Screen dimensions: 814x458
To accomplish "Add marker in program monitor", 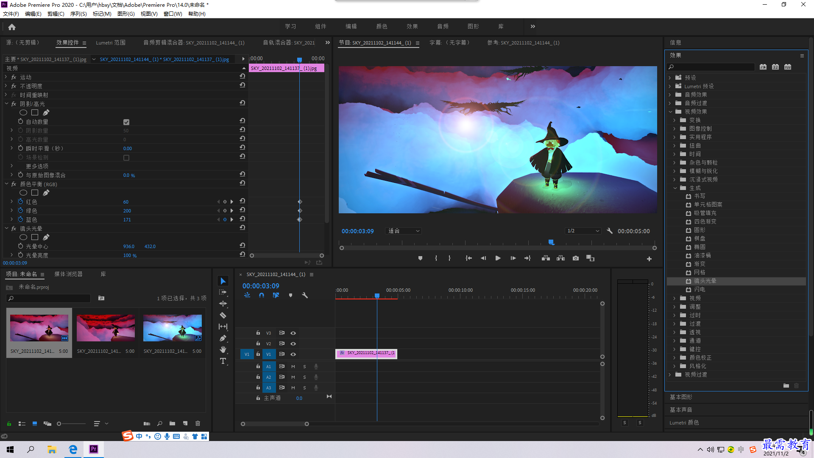I will (420, 258).
